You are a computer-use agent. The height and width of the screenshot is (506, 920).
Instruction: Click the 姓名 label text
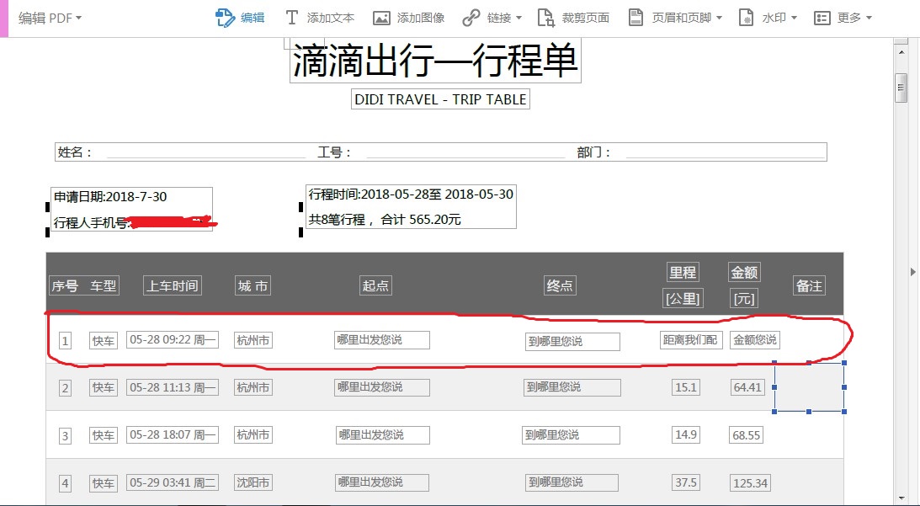tap(75, 152)
